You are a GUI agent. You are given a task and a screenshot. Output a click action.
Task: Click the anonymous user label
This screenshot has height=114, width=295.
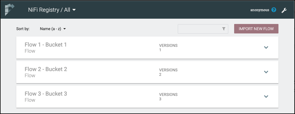click(260, 10)
